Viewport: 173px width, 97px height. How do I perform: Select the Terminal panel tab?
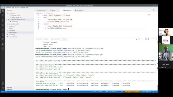click(65, 39)
